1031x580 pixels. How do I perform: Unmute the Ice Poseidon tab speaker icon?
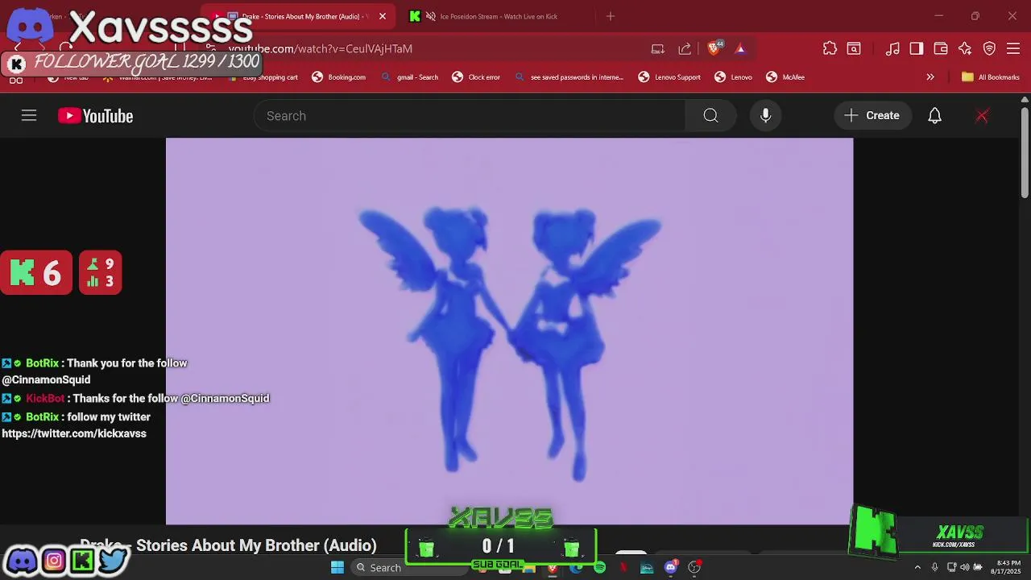431,16
